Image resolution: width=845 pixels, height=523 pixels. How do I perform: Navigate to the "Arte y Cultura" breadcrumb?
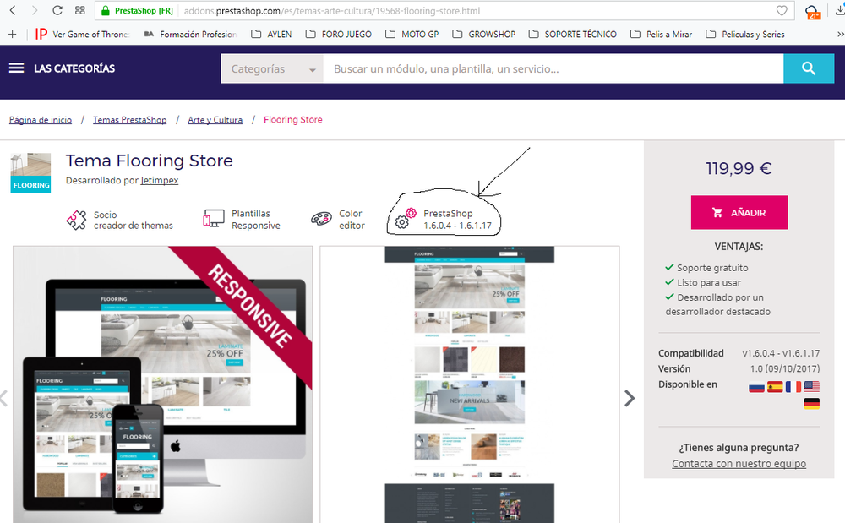coord(215,119)
